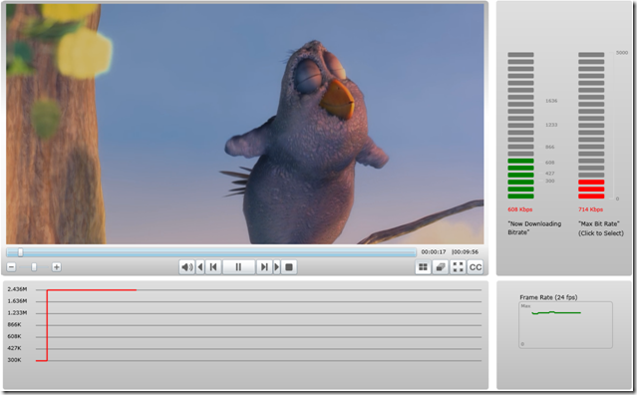Click the Frame Rate graph area
This screenshot has width=637, height=395.
click(565, 325)
